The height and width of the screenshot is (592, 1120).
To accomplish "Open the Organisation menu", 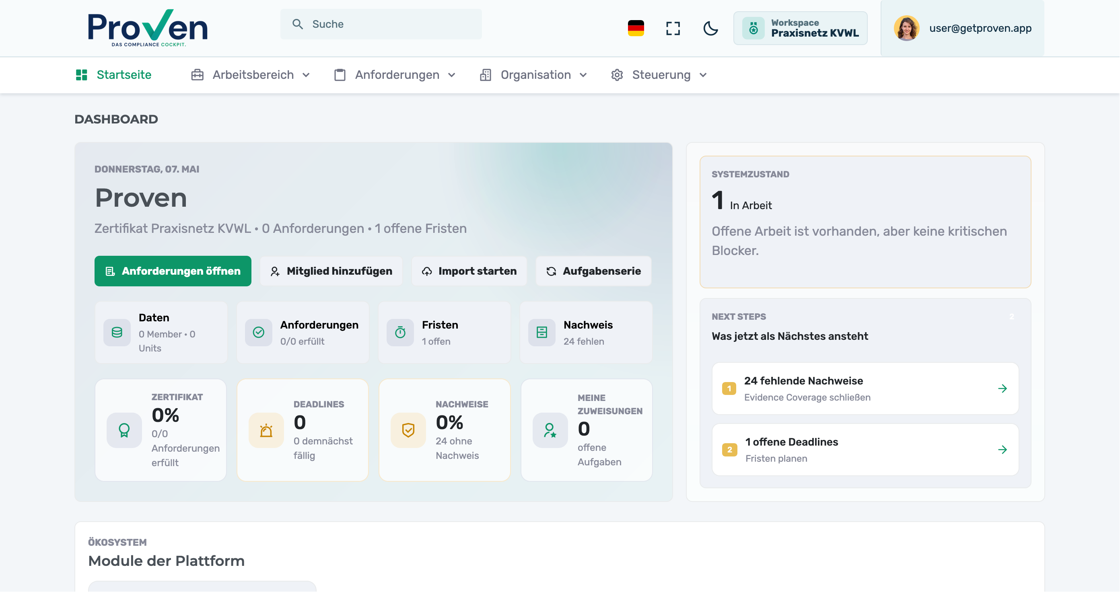I will pyautogui.click(x=534, y=75).
